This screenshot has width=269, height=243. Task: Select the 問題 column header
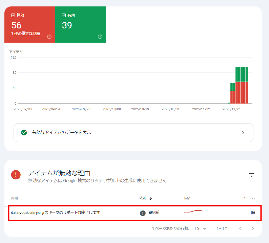[15, 198]
